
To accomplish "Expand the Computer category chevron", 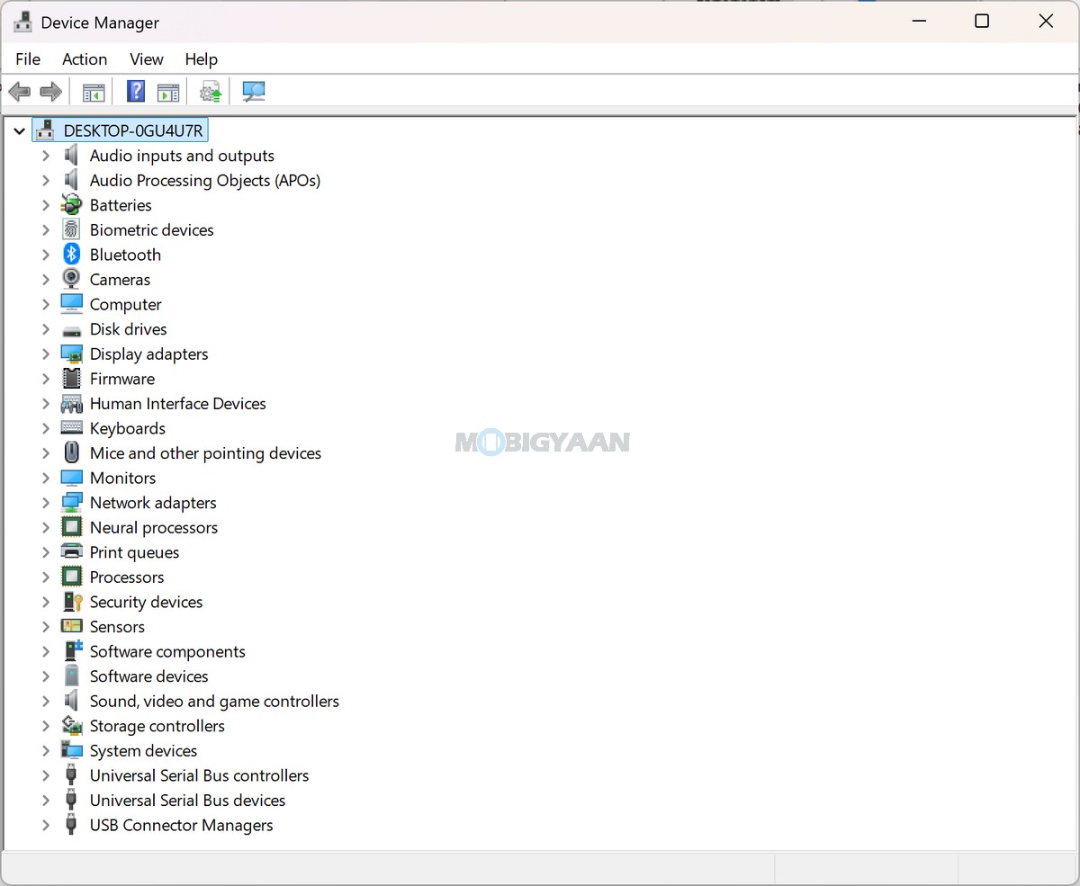I will 46,305.
